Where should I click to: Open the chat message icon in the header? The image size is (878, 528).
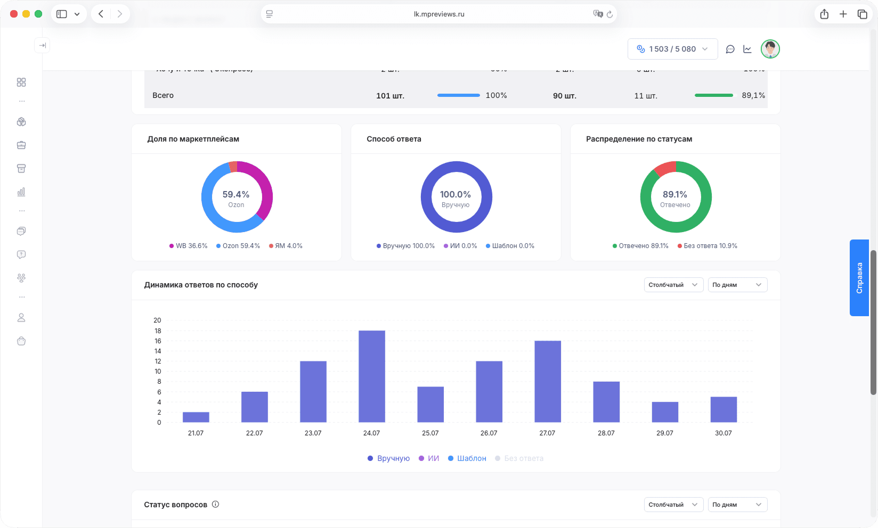coord(730,49)
